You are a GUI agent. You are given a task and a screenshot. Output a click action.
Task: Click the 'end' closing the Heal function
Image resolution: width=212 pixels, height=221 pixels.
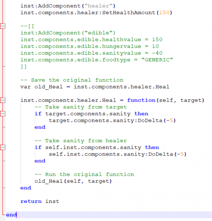pyautogui.click(x=26, y=188)
